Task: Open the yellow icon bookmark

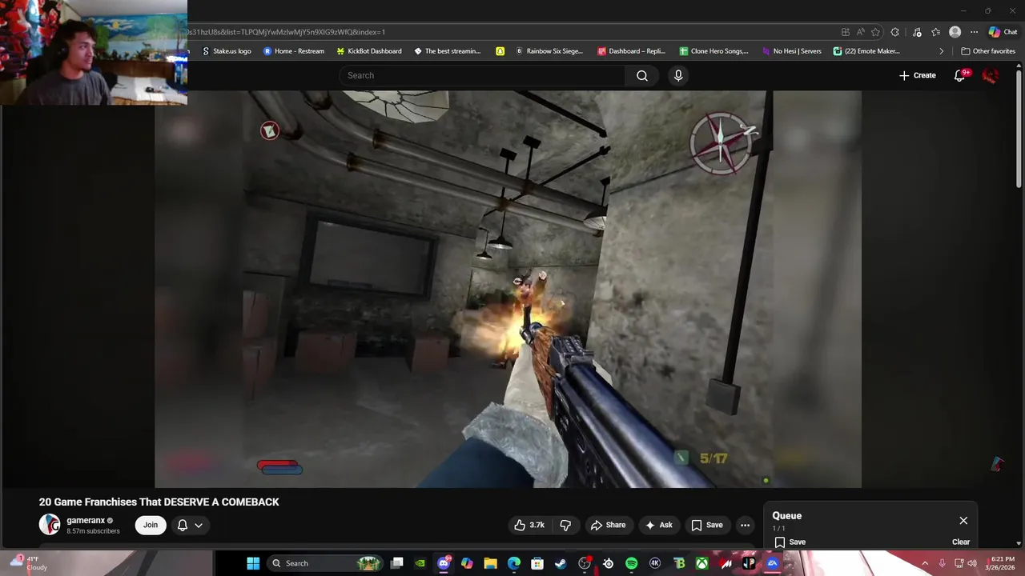Action: (x=500, y=51)
